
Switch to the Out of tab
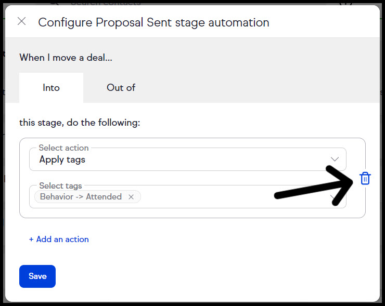point(121,88)
